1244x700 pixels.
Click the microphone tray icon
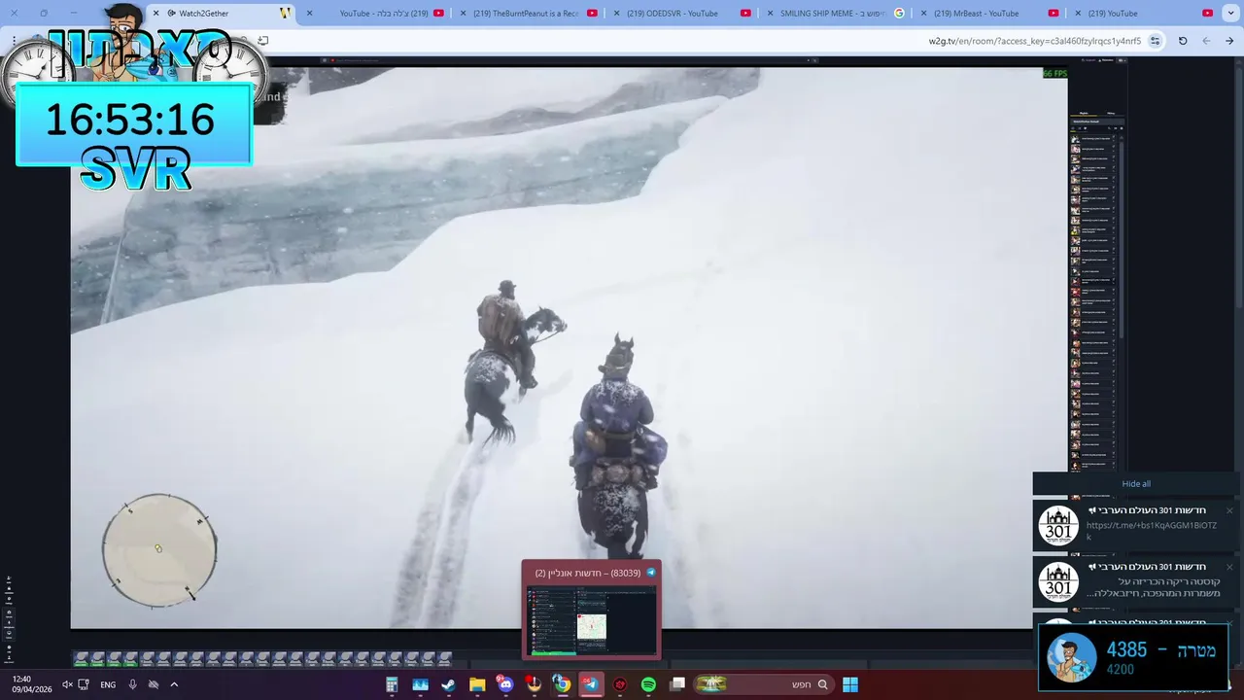(x=133, y=684)
